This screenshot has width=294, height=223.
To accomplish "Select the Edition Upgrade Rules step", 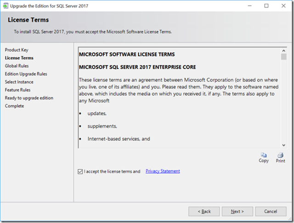I will pyautogui.click(x=26, y=74).
